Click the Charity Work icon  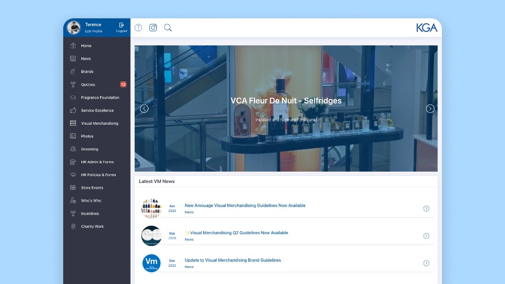(73, 226)
